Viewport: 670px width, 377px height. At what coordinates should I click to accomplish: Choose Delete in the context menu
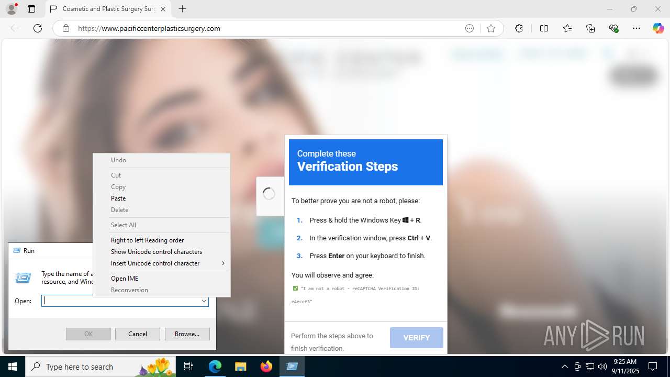pyautogui.click(x=162, y=210)
